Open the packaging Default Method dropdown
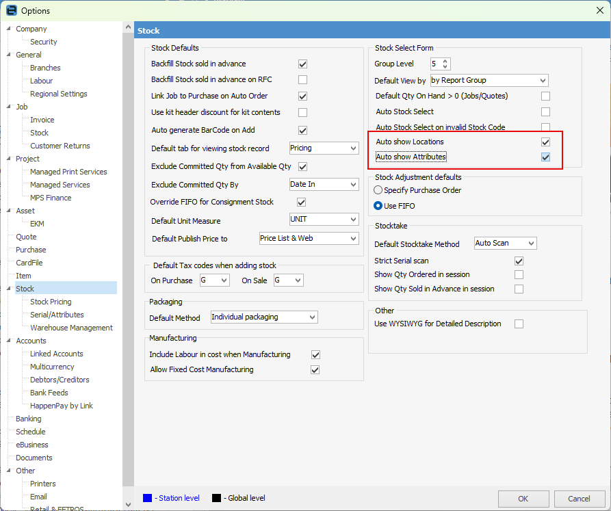 312,317
